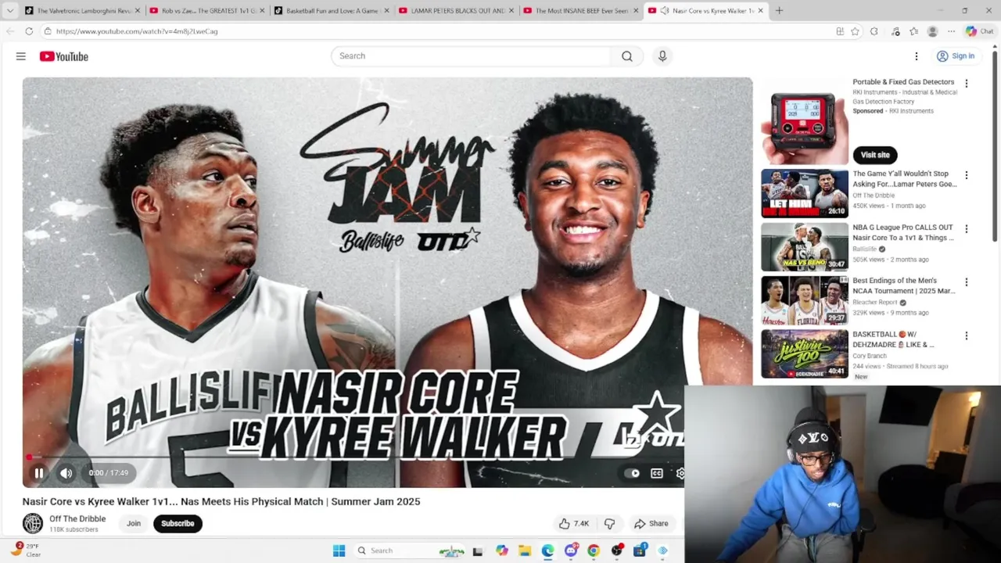Click the address bar URL field

(438, 31)
